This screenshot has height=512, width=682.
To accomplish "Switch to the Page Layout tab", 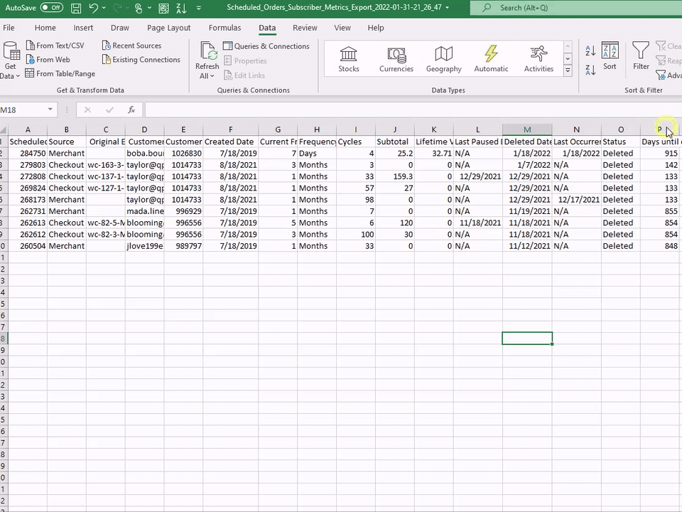I will coord(169,28).
